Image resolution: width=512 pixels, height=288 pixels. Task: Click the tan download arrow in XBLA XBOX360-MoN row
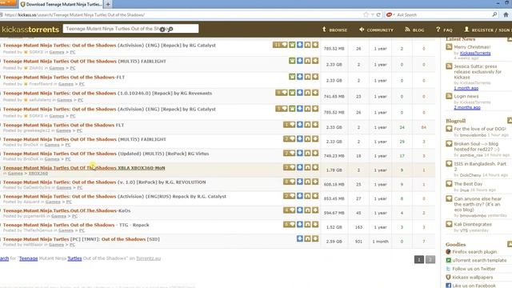315,167
